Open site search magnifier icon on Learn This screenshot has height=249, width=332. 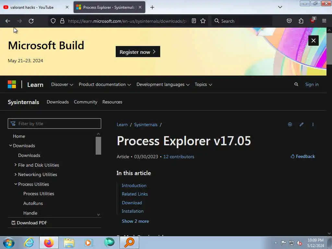click(x=296, y=85)
